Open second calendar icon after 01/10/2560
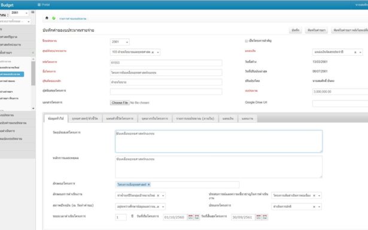Image resolution: width=368 pixels, height=230 pixels. click(197, 217)
